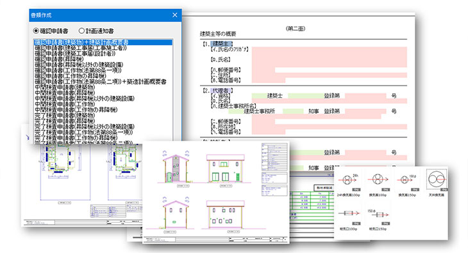Click the 氏名のフリガナ pink input field
Image resolution: width=468 pixels, height=253 pixels.
tap(330, 51)
